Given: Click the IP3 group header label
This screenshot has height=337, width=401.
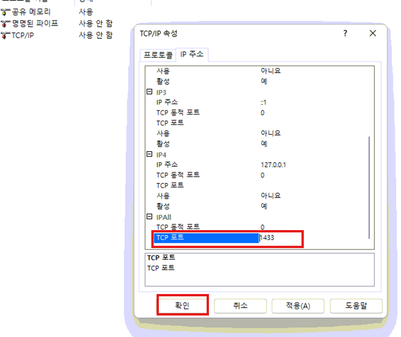Looking at the screenshot, I should tap(161, 92).
